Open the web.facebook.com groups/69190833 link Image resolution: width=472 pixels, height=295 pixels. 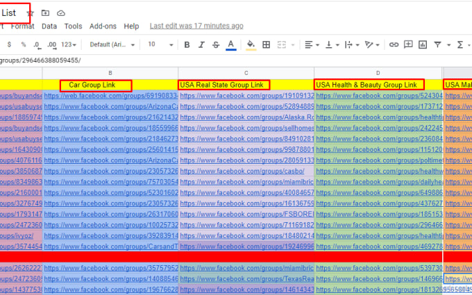click(111, 96)
